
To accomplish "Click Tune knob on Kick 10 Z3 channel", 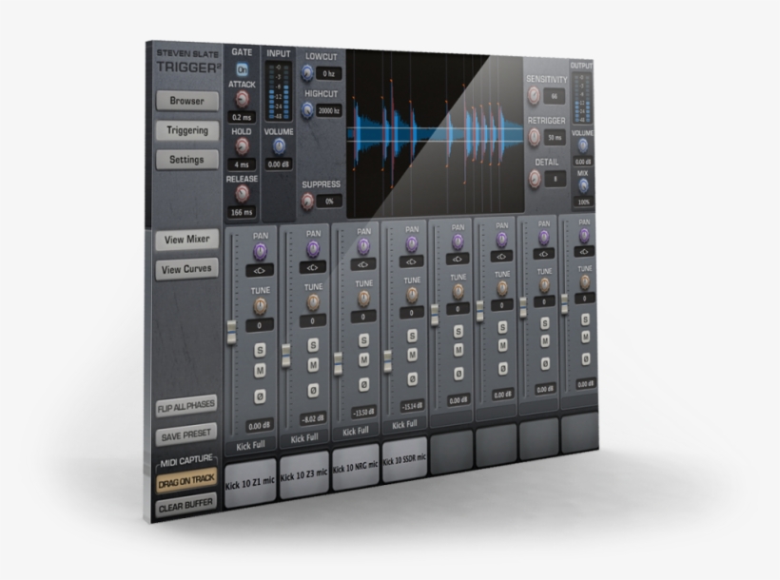I will pyautogui.click(x=313, y=302).
